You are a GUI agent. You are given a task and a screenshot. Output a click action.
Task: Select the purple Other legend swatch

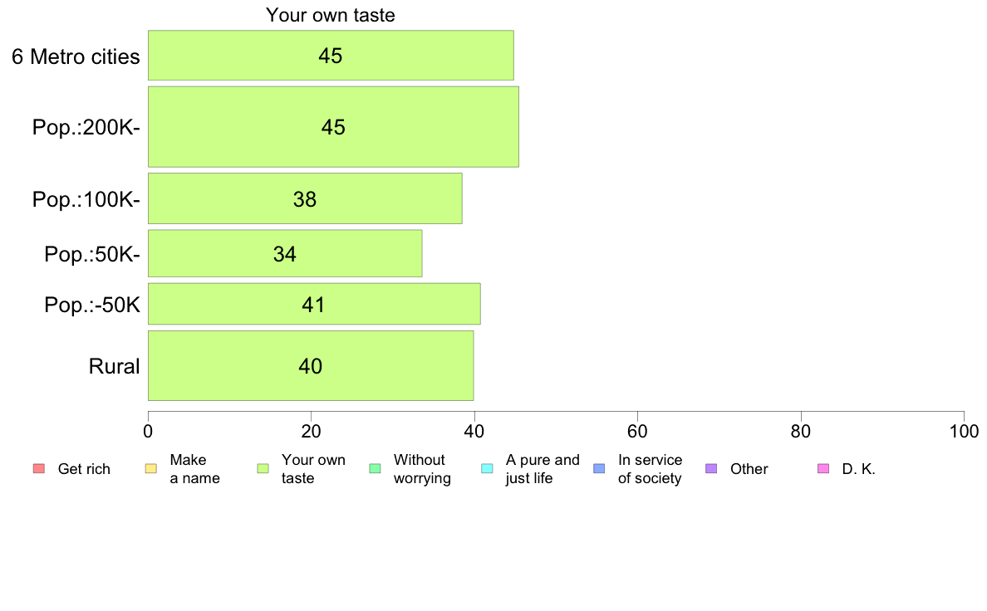pos(711,469)
